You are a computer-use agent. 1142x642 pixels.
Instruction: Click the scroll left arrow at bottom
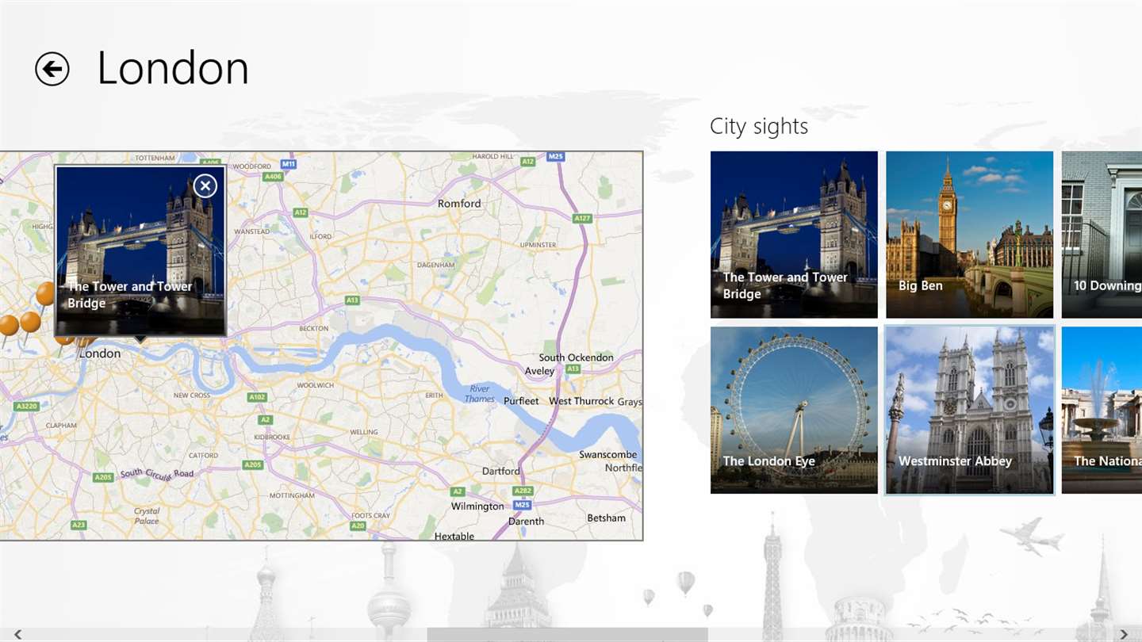click(x=17, y=634)
